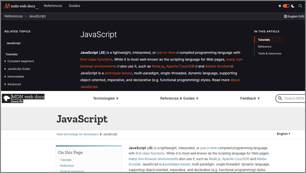Open the orange prototype-based link
The image size is (306, 173).
(118, 73)
